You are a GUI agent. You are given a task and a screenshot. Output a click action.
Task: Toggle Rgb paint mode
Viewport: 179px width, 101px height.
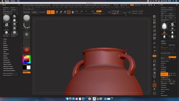81,11
